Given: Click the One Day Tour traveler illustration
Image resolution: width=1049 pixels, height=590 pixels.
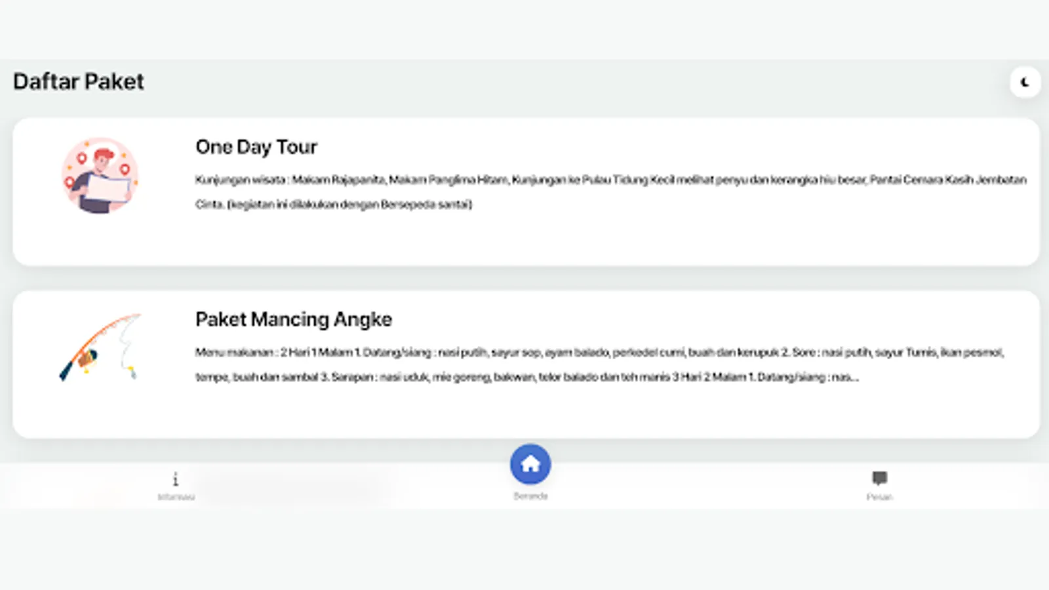Looking at the screenshot, I should (x=100, y=175).
